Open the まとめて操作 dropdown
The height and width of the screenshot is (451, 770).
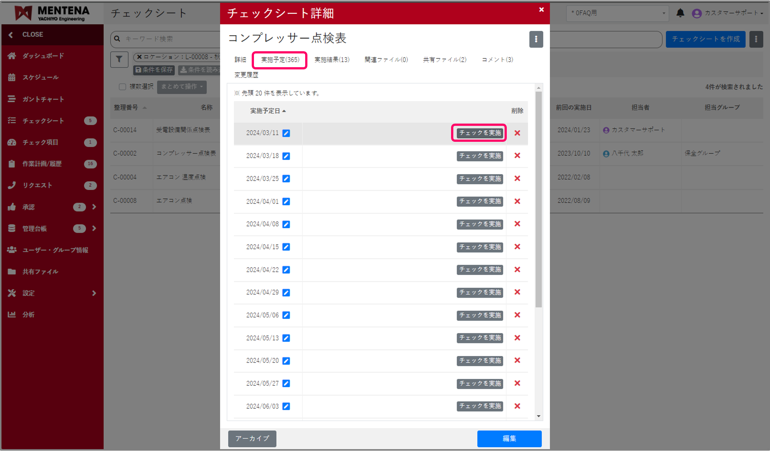point(182,86)
